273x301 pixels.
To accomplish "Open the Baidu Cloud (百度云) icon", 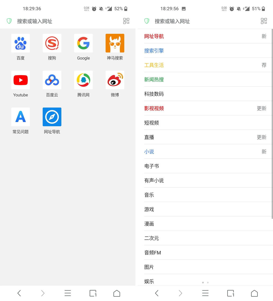I will pos(52,80).
